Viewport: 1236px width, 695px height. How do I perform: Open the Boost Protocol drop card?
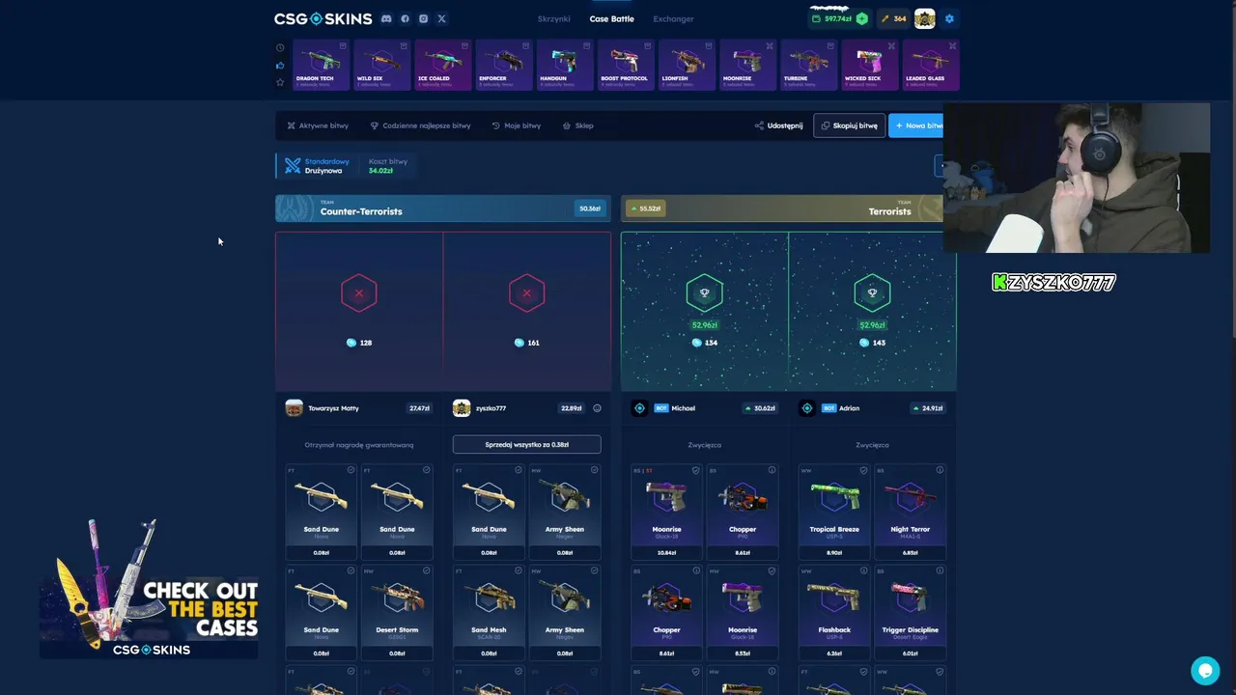click(625, 65)
